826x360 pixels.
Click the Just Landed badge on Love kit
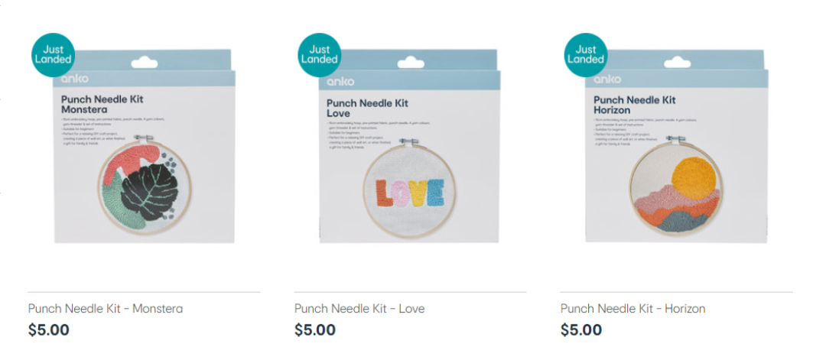pos(319,55)
